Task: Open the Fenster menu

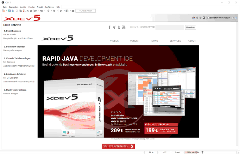Action: (32, 7)
